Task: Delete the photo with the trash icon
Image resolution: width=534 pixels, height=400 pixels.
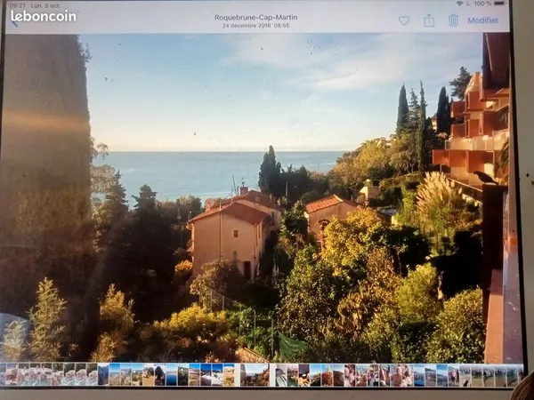Action: coord(453,20)
